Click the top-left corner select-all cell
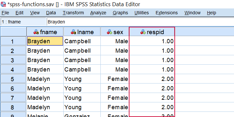 pyautogui.click(x=13, y=32)
